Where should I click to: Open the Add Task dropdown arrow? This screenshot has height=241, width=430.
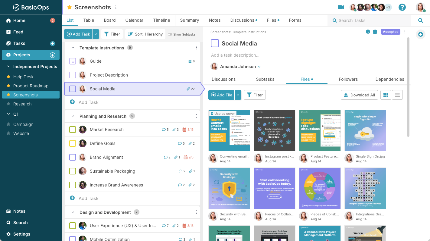coord(96,34)
